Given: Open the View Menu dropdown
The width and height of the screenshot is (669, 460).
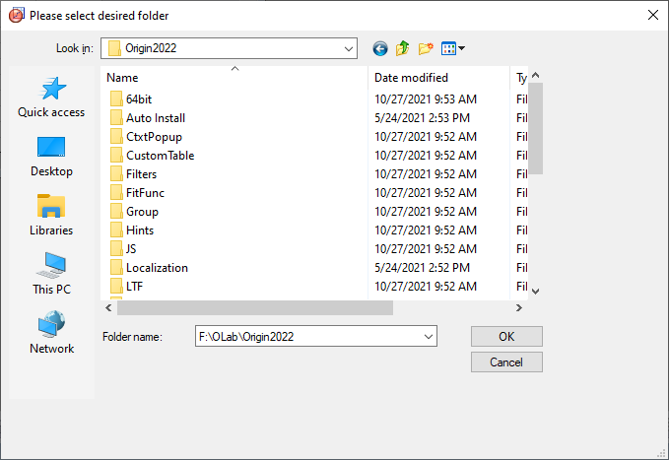Looking at the screenshot, I should (x=453, y=48).
